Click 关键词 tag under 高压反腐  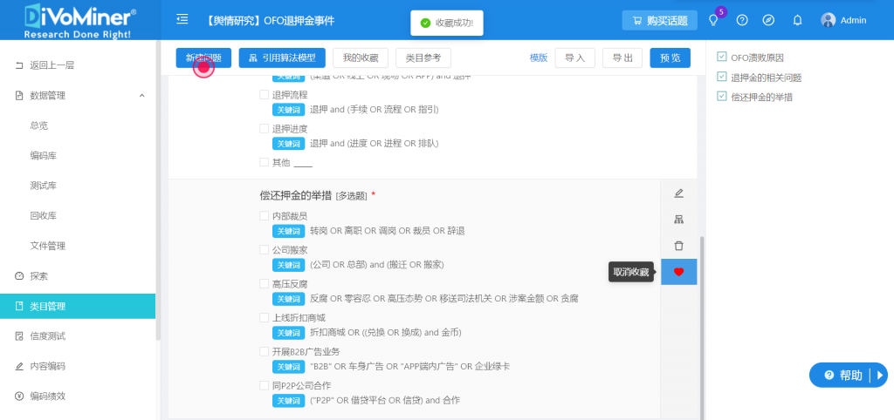(288, 299)
